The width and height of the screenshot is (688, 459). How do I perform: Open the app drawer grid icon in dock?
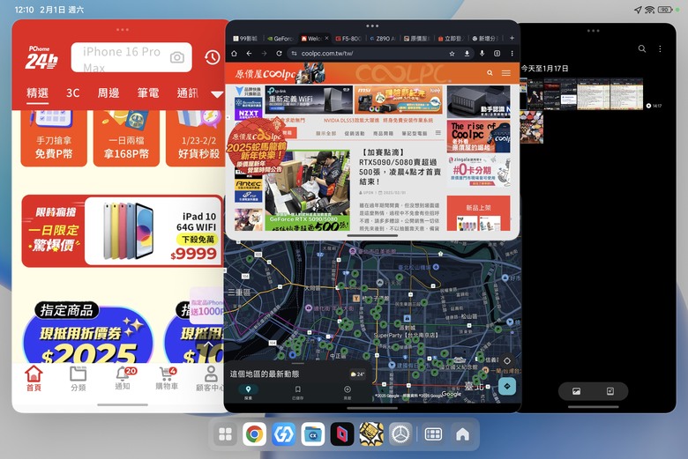click(x=225, y=434)
